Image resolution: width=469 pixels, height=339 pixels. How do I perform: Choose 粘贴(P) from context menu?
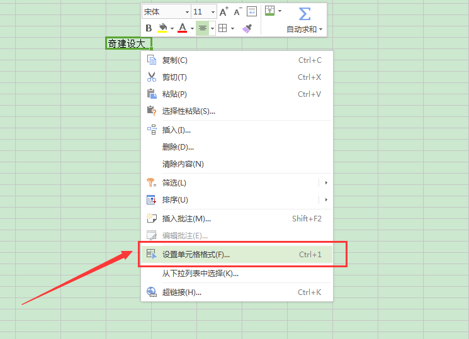click(x=237, y=94)
